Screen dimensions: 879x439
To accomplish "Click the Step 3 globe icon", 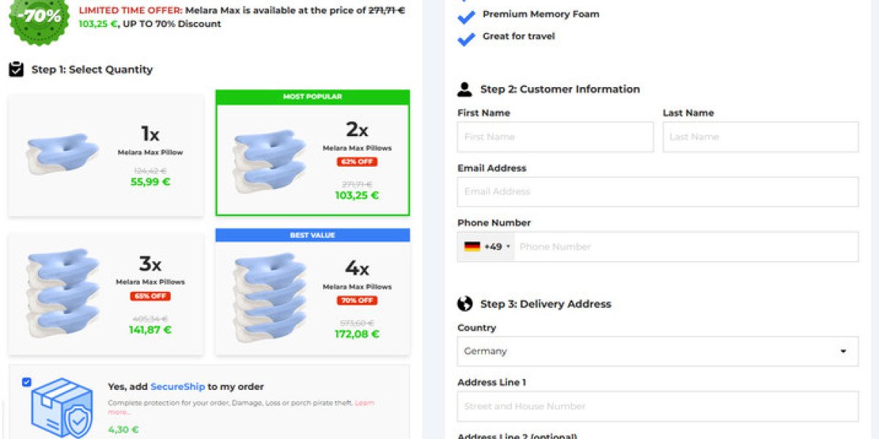I will pos(464,304).
